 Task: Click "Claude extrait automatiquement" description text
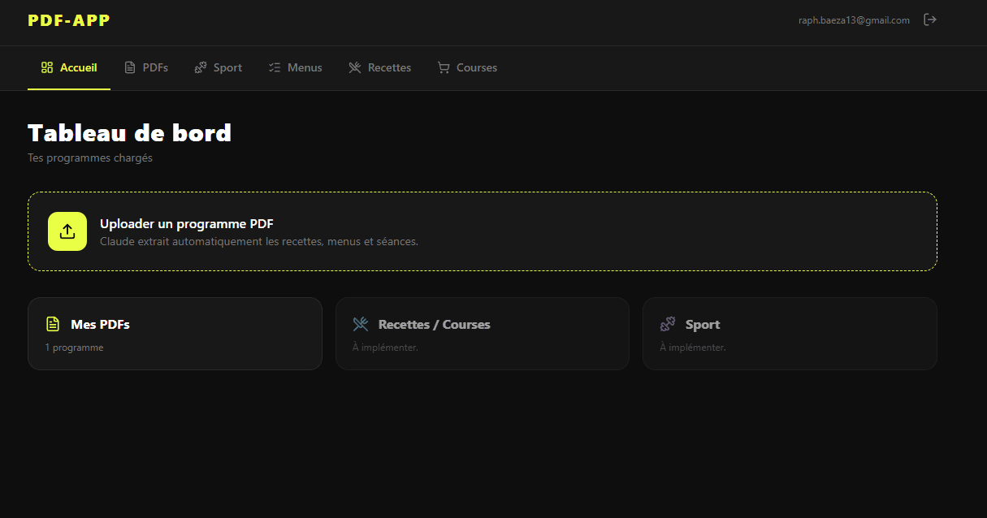pyautogui.click(x=259, y=241)
